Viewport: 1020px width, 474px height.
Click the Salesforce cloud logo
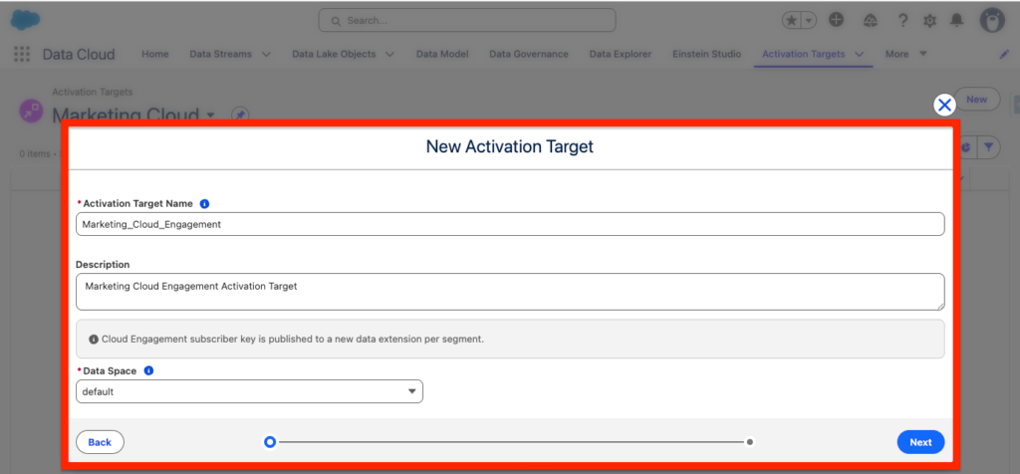click(25, 19)
